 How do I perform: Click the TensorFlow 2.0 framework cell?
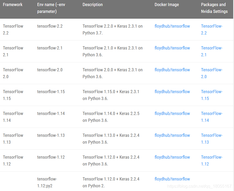click(x=13, y=73)
